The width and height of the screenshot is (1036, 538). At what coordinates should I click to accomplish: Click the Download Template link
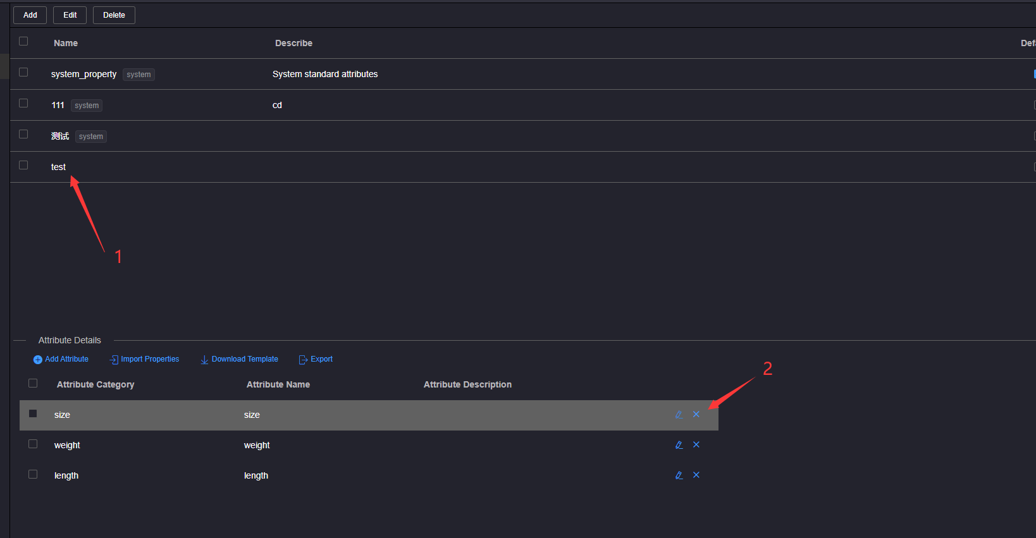tap(245, 359)
